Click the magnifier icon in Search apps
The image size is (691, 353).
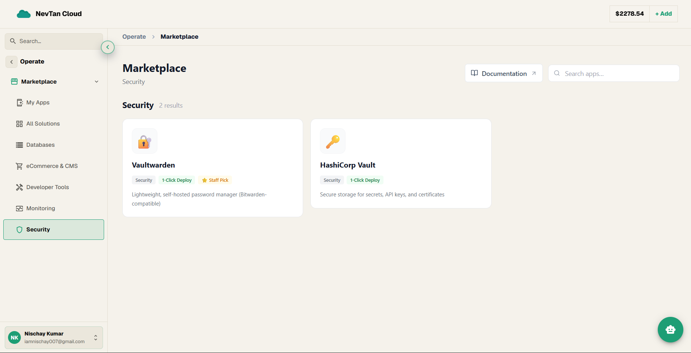pos(557,73)
